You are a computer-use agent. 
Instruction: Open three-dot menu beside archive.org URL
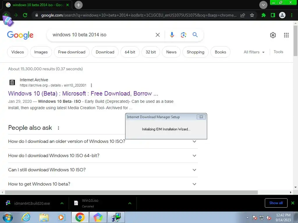pos(91,85)
